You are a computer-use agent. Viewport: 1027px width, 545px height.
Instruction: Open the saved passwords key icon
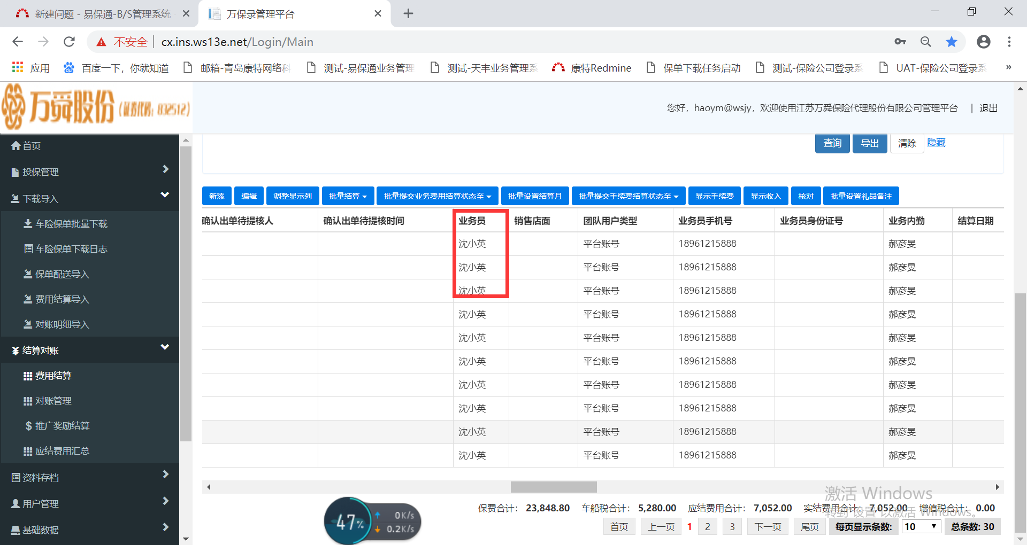pos(900,42)
